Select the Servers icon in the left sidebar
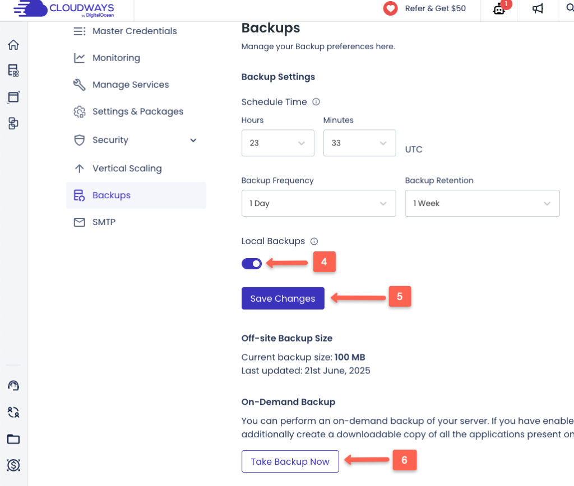Image resolution: width=574 pixels, height=486 pixels. (13, 71)
